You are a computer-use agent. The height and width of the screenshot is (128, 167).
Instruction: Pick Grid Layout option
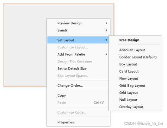129,93
